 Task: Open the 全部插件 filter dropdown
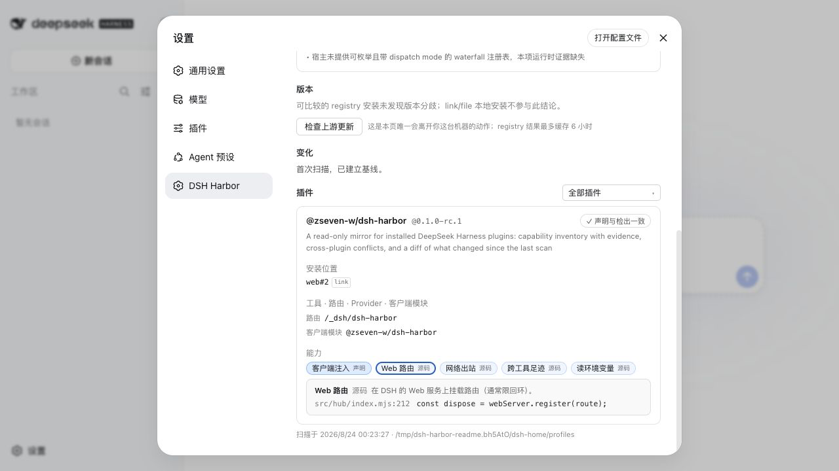612,193
